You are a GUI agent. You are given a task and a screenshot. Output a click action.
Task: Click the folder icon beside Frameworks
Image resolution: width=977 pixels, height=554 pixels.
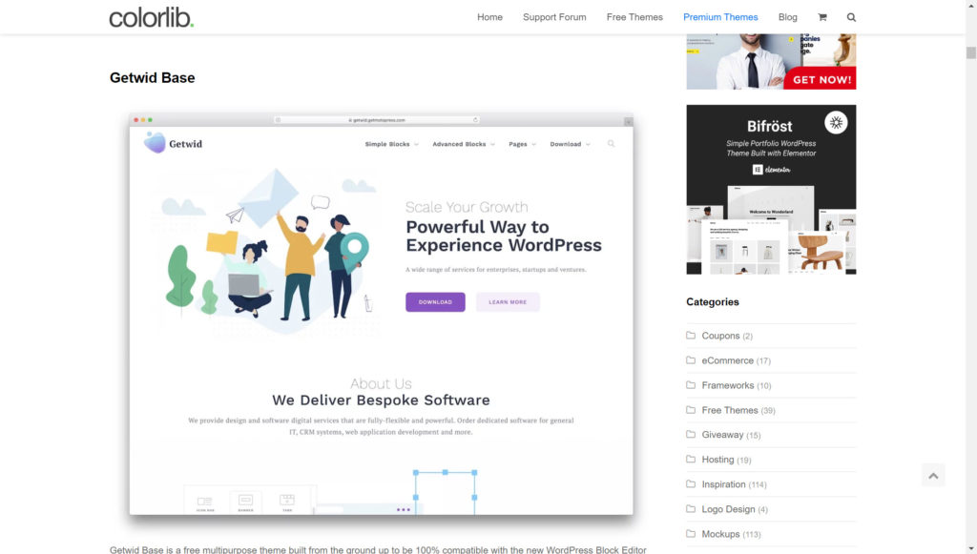tap(691, 385)
